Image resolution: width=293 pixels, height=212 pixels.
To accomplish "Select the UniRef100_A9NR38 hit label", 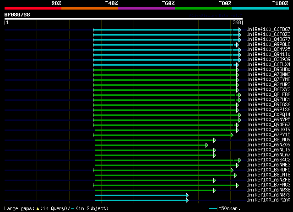I will click(268, 190).
